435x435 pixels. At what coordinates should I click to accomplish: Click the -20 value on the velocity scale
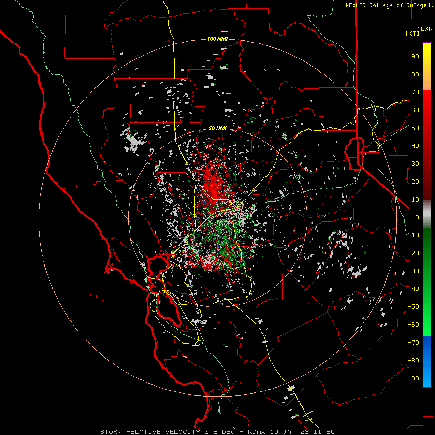coord(413,253)
